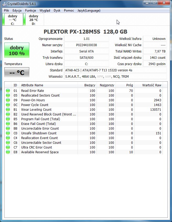The width and height of the screenshot is (172, 222).
Task: Click the Bieżący column header
Action: tap(87, 85)
